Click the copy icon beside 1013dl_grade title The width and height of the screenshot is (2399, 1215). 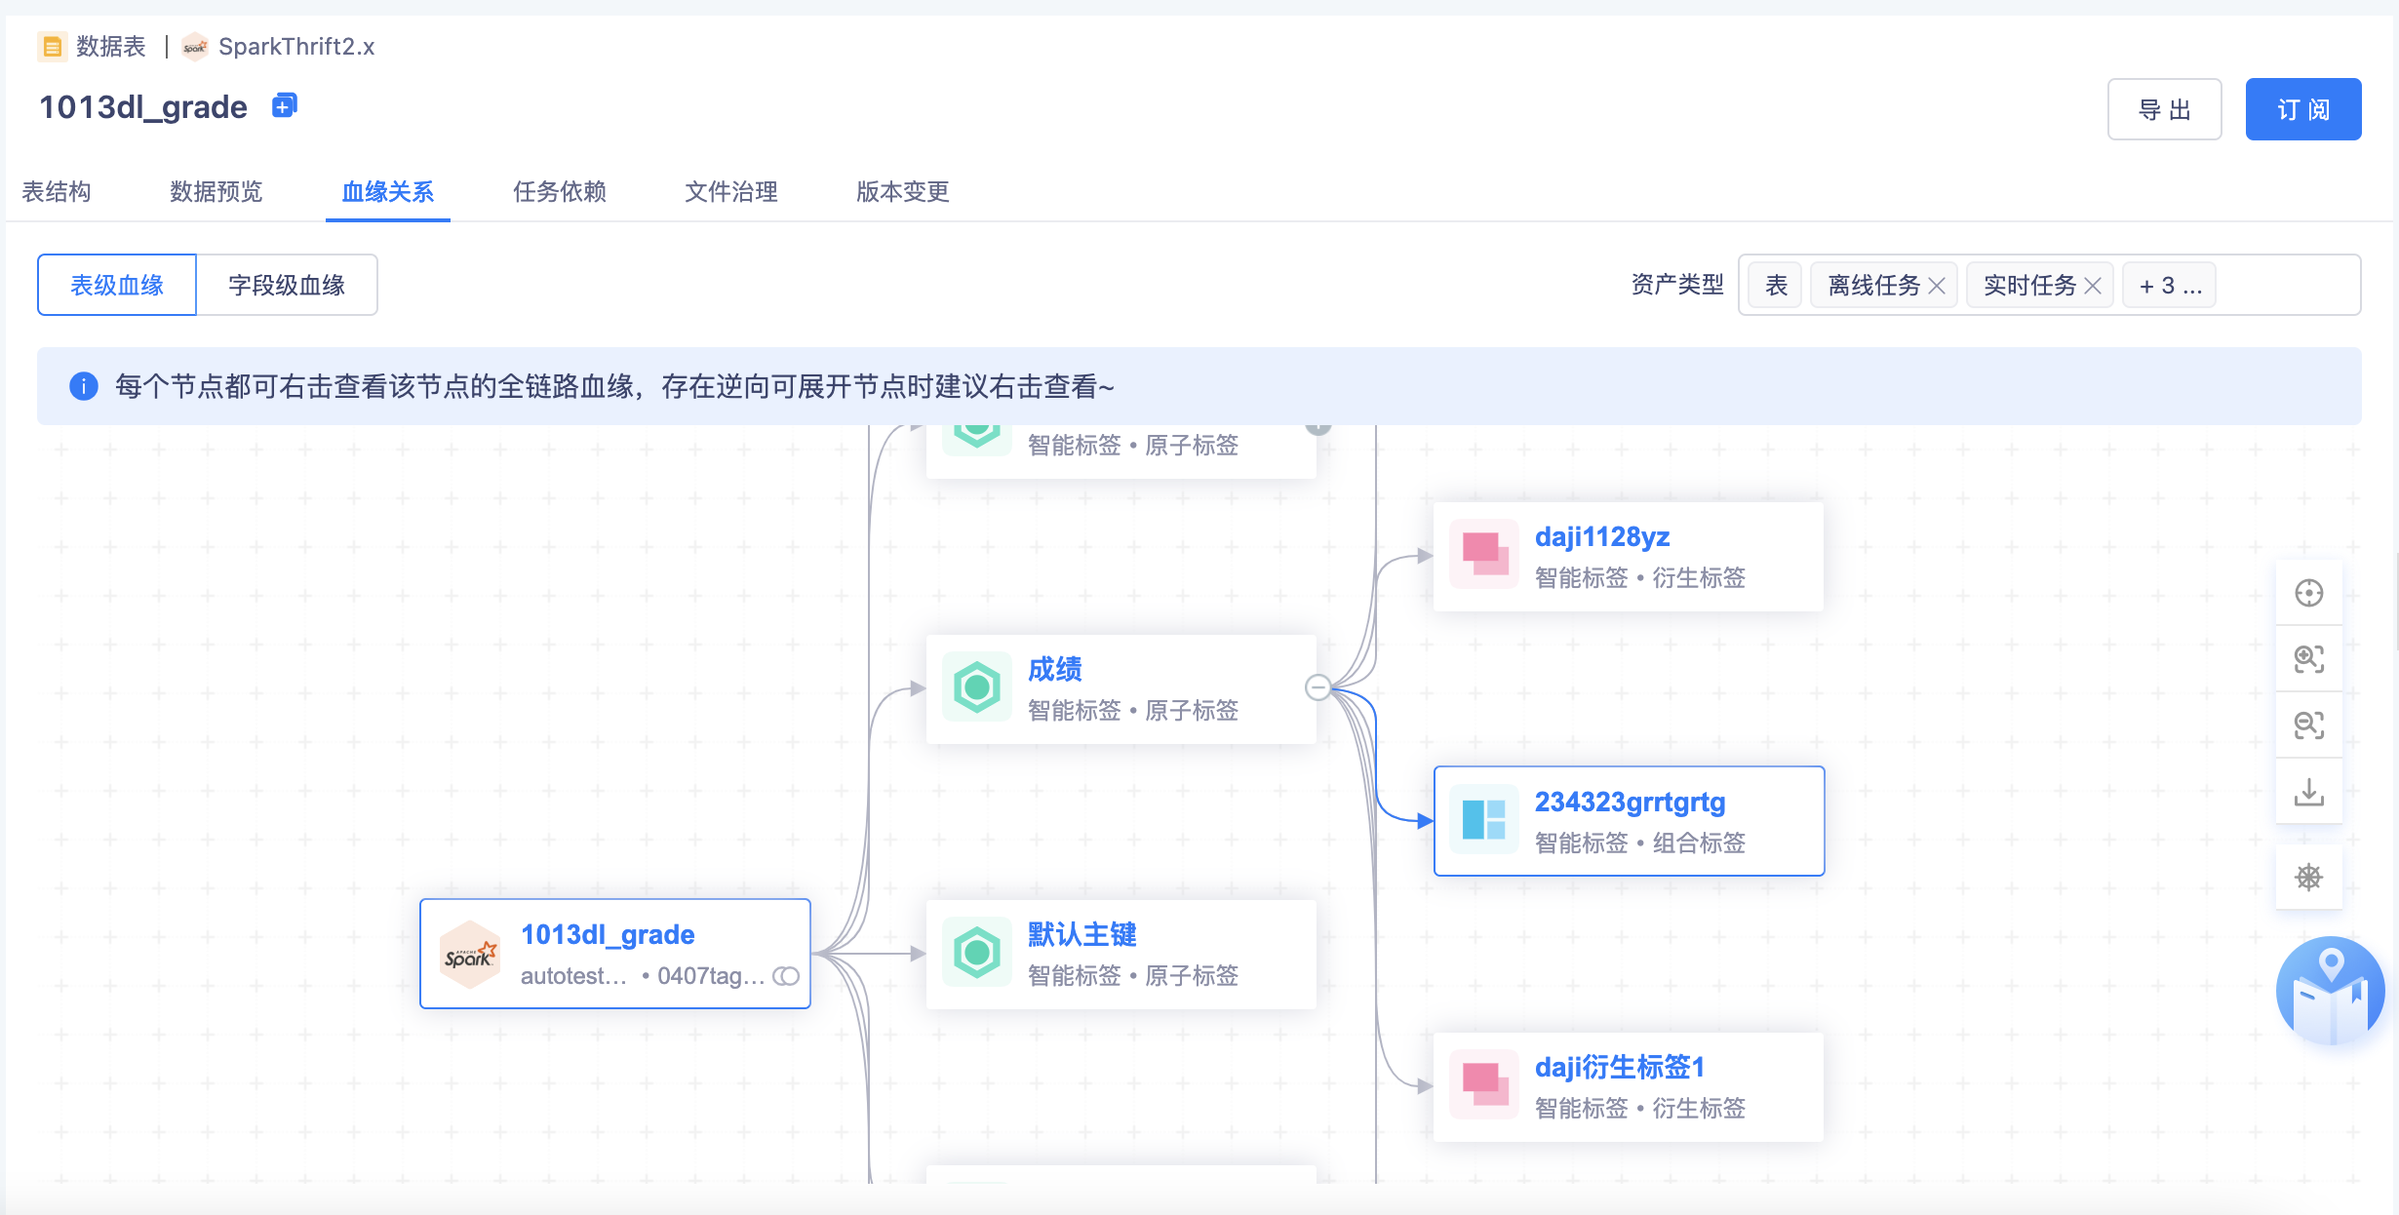point(284,105)
